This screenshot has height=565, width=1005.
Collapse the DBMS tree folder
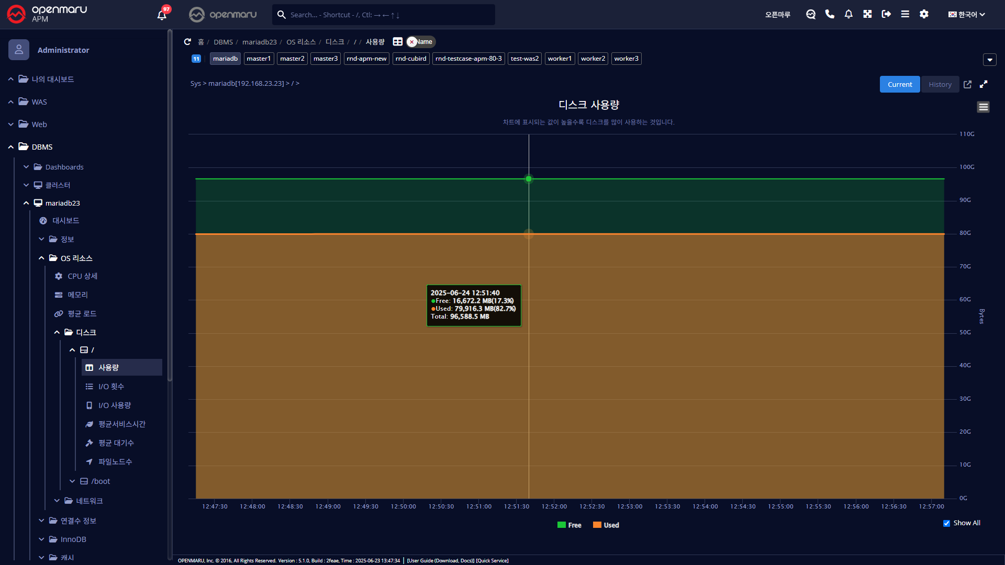click(10, 147)
